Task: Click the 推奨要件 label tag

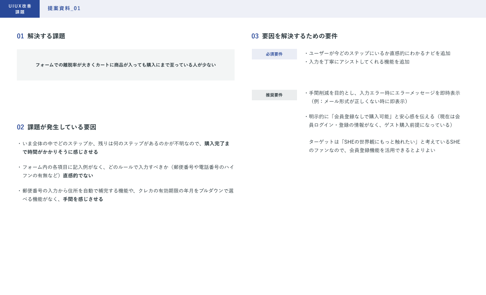Action: [x=274, y=95]
